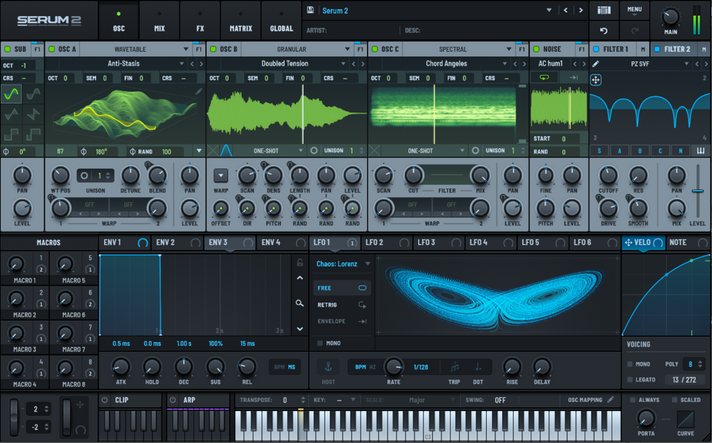Toggle OSC C enable switch
Screen dimensions: 712x443
[375, 49]
